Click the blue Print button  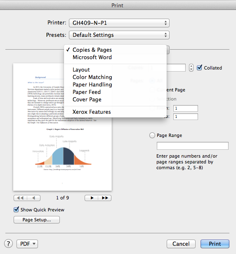coord(215,244)
